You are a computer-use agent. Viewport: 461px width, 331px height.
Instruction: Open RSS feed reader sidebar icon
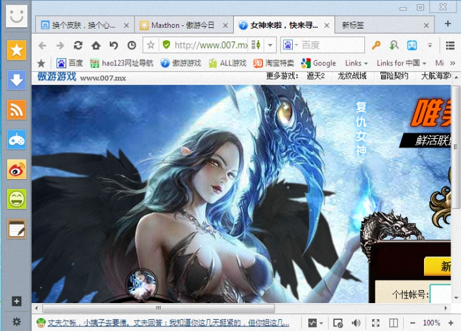click(x=16, y=110)
